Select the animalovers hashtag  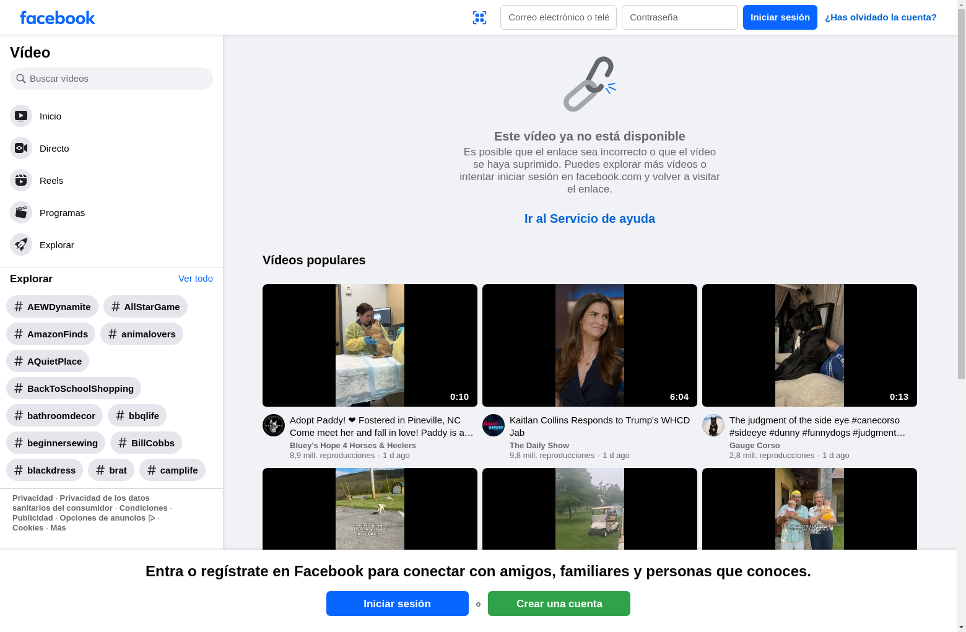(142, 334)
